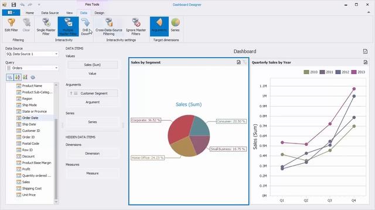
Task: Click the Save icon in the title bar
Action: [x=13, y=5]
